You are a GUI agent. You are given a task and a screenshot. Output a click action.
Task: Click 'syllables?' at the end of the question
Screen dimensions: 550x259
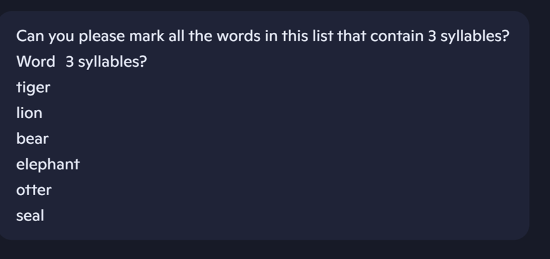click(475, 37)
